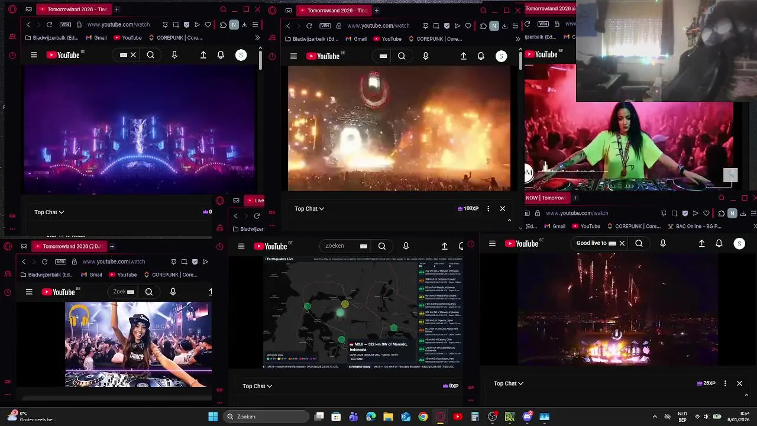Show more bookmarks chevron in top-left window
This screenshot has height=426, width=757.
257,38
